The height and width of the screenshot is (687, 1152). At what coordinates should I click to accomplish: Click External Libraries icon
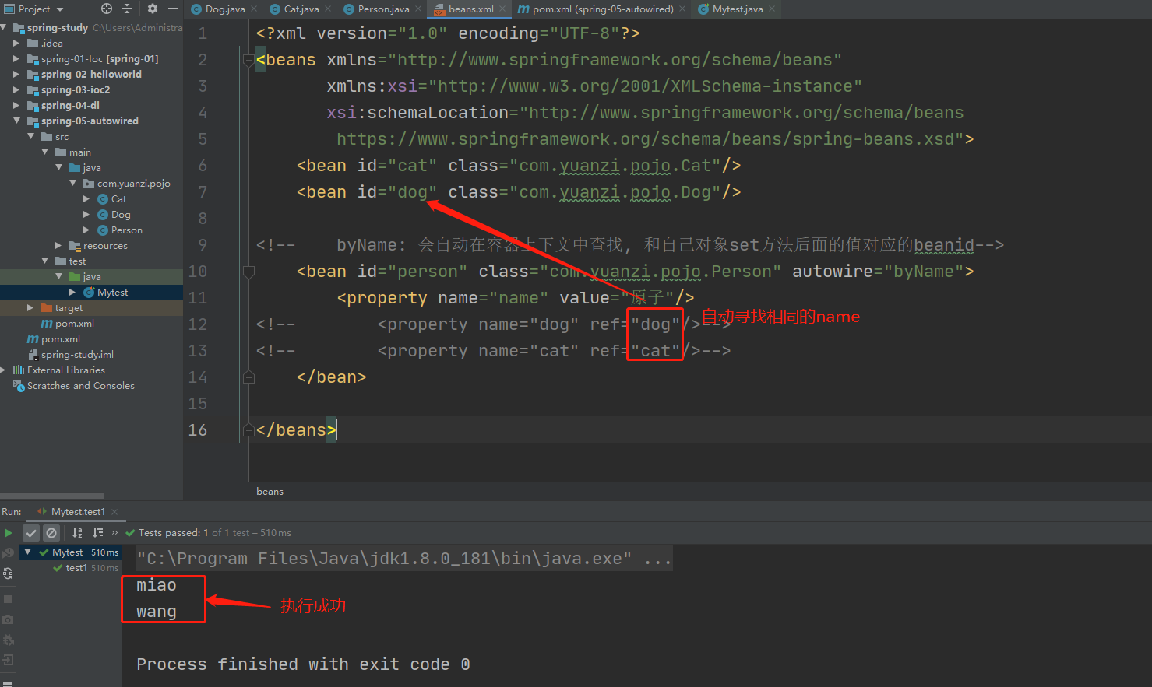coord(19,370)
